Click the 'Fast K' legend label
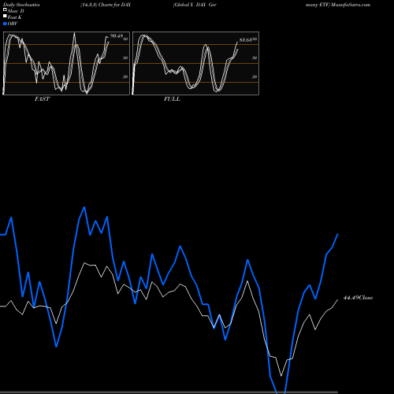Image resolution: width=394 pixels, height=394 pixels. [x=15, y=17]
